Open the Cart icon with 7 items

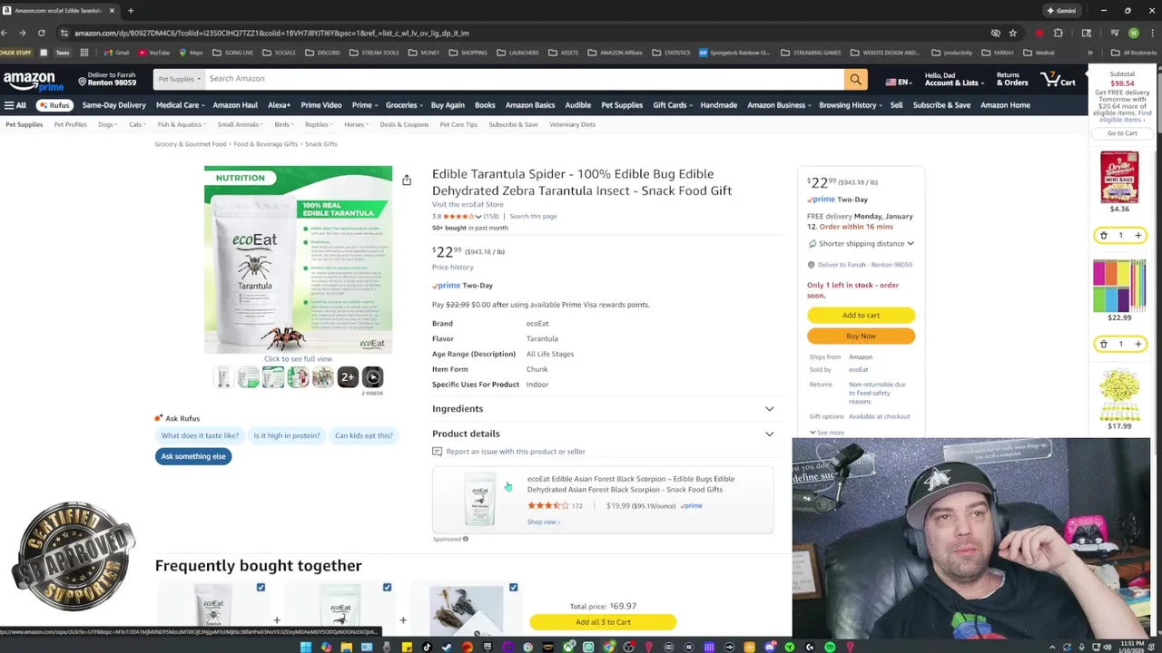[1059, 80]
